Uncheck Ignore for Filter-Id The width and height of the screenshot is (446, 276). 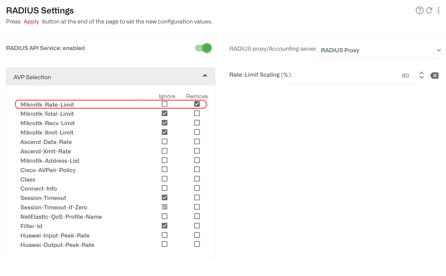click(x=165, y=225)
